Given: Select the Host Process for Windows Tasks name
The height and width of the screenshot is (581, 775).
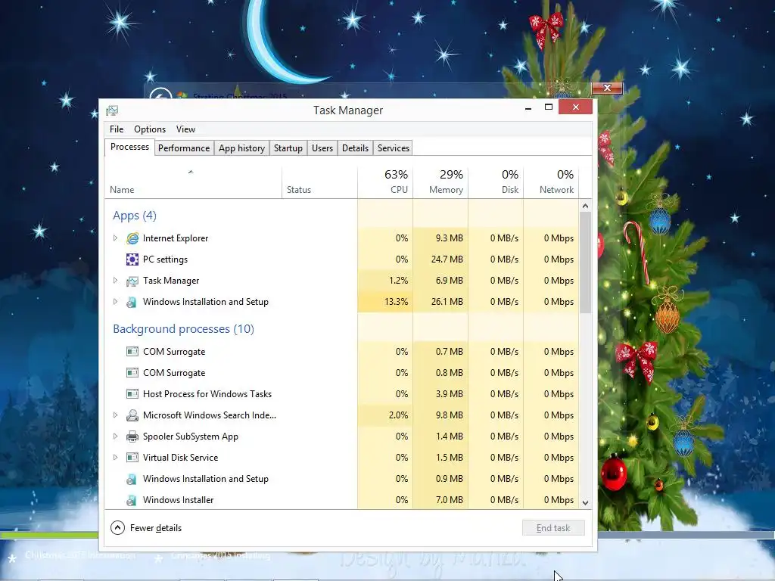Looking at the screenshot, I should click(x=207, y=394).
